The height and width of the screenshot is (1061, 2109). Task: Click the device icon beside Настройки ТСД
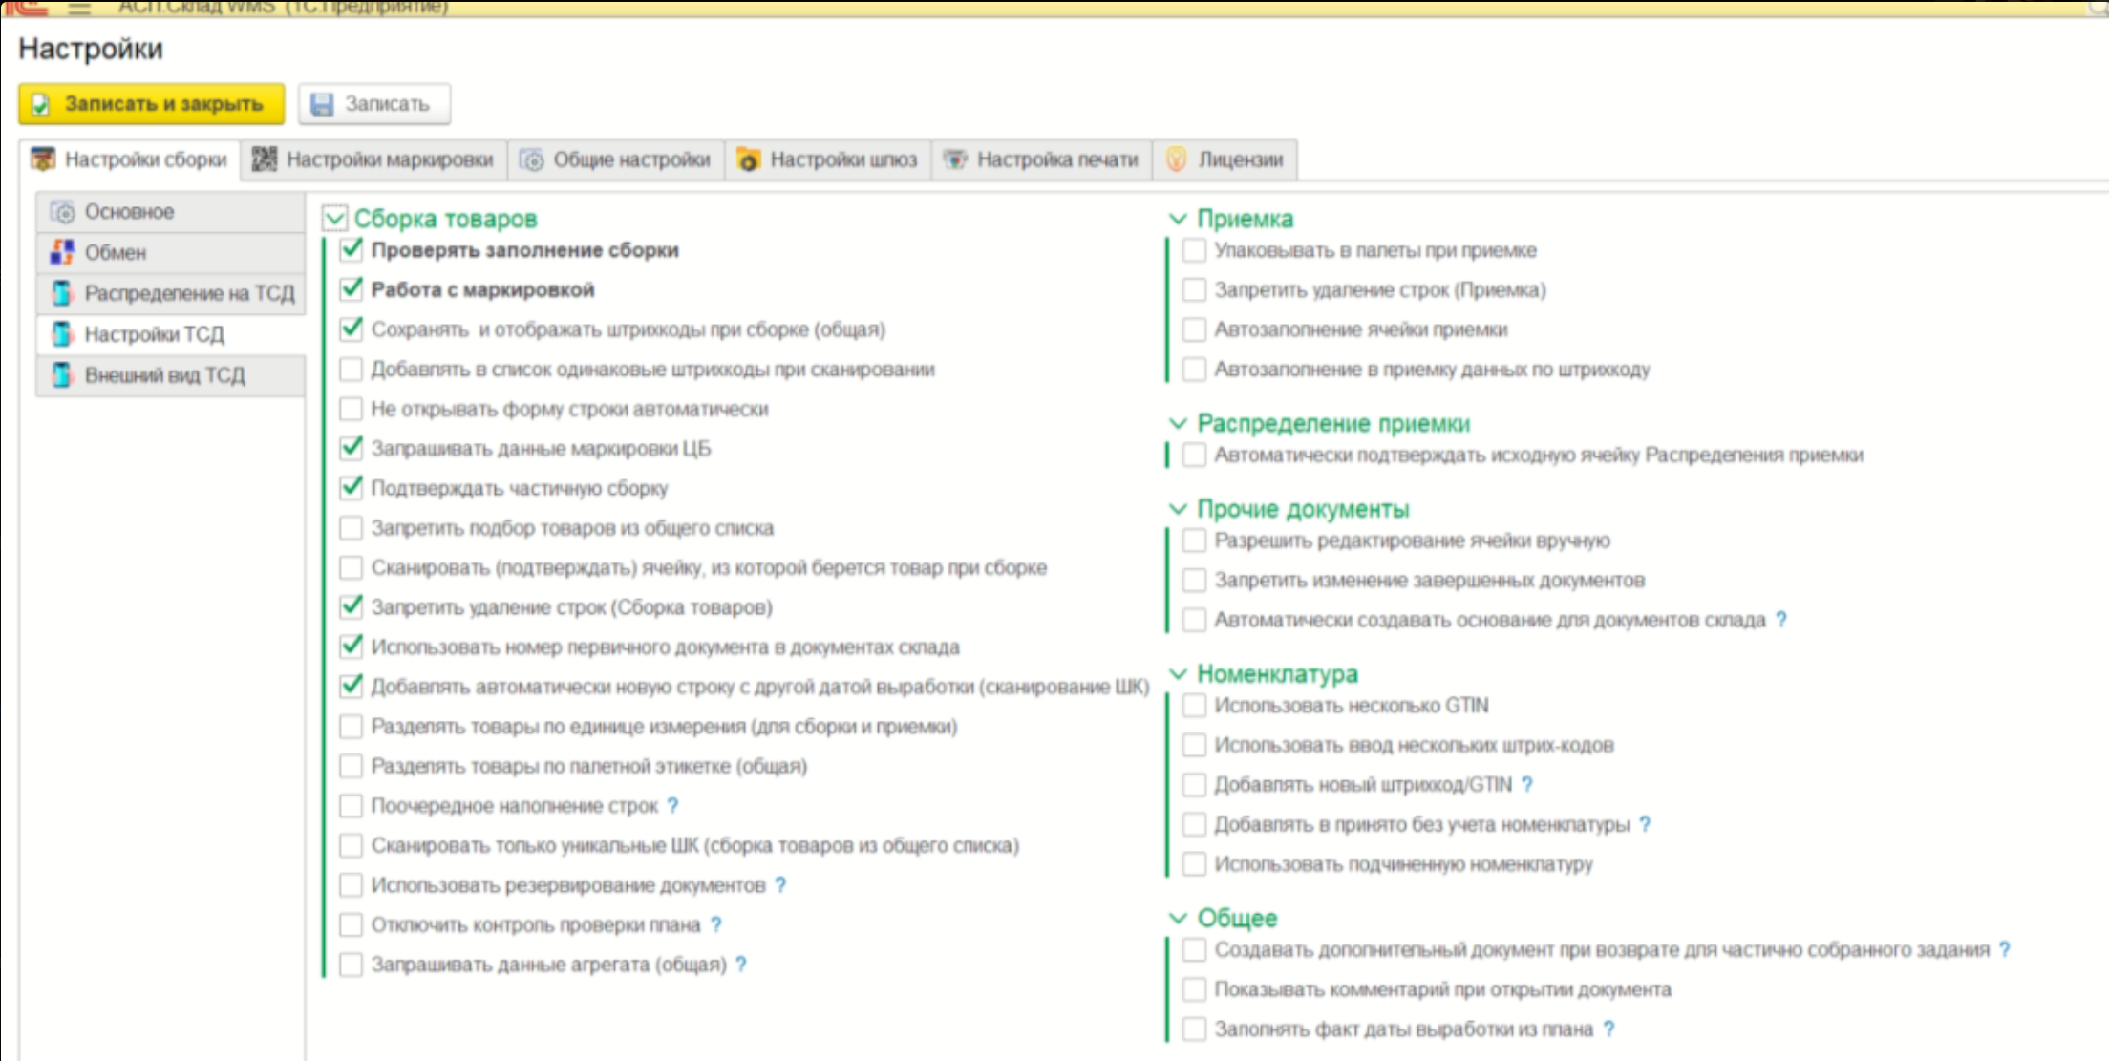[63, 334]
